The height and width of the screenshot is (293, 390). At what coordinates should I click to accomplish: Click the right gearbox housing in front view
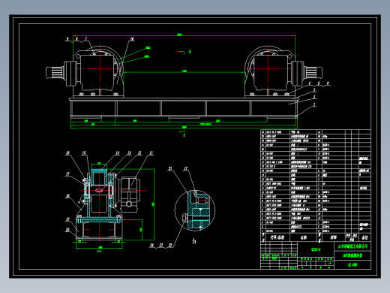tap(271, 73)
